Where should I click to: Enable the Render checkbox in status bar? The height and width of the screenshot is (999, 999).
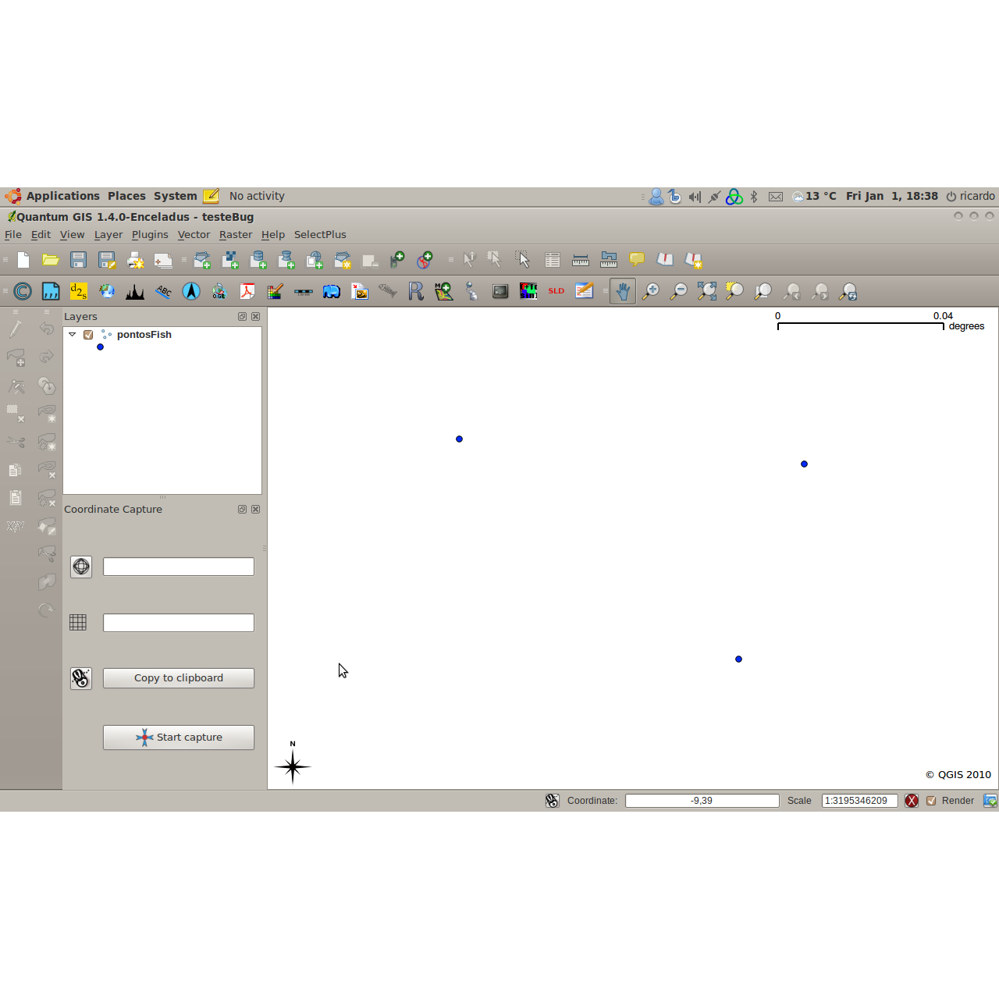tap(931, 800)
